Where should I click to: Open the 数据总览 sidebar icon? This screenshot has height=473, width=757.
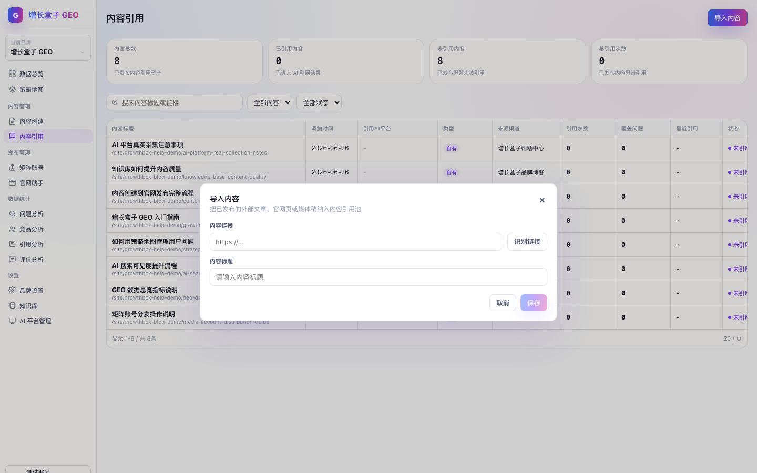point(12,74)
